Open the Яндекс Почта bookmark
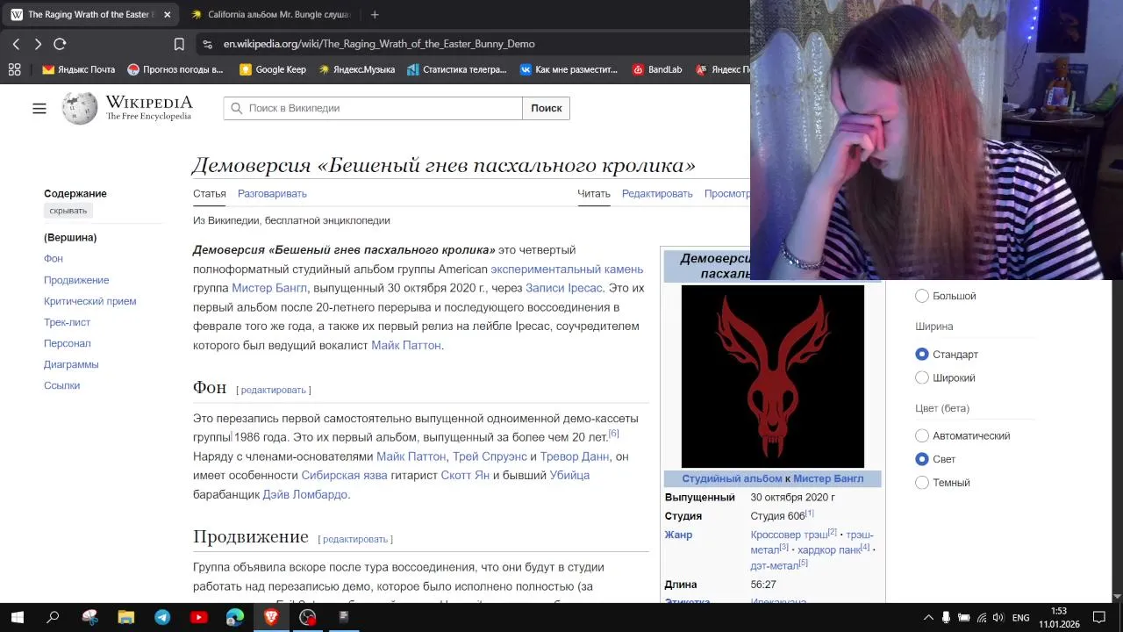 click(x=79, y=69)
